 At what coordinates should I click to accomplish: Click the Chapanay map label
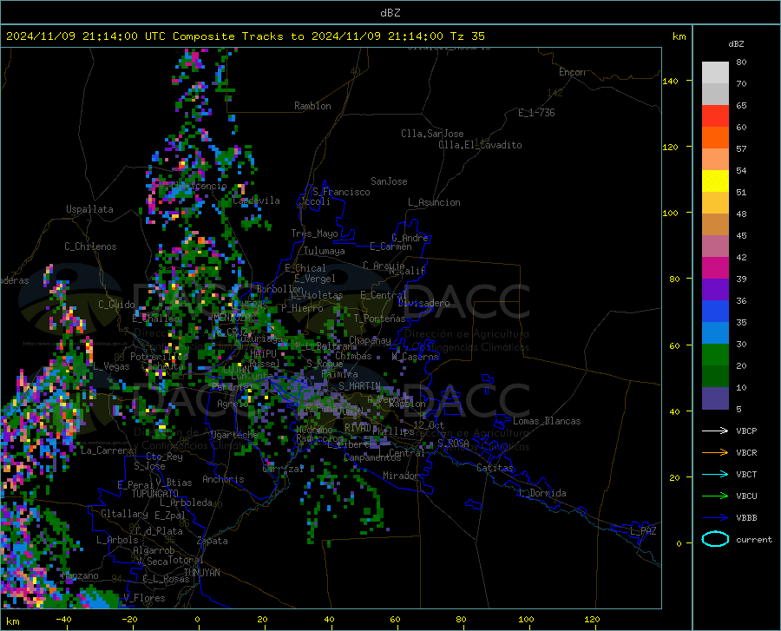(x=370, y=340)
